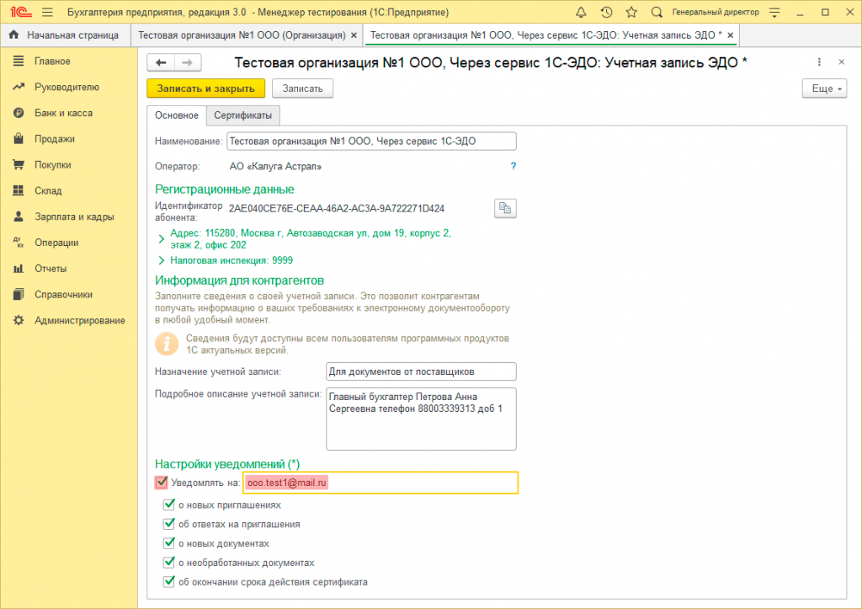Go back with the left arrow button

(161, 62)
